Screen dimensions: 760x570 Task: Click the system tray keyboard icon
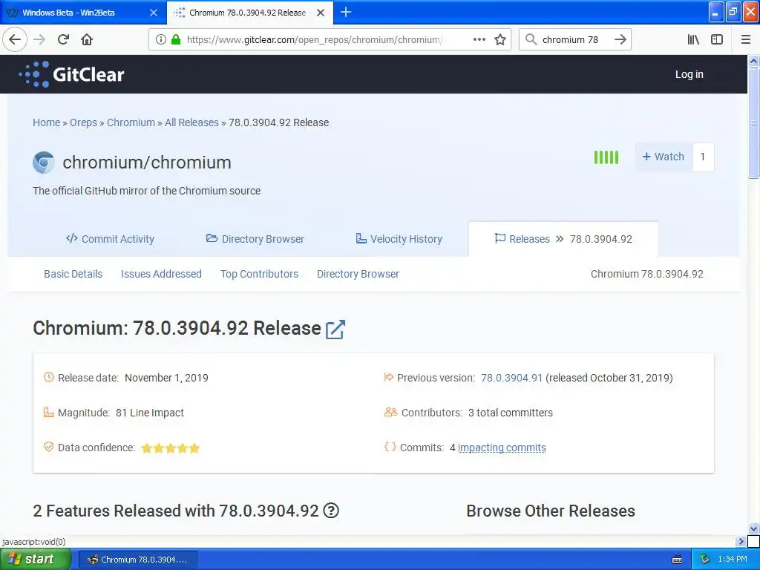click(677, 560)
